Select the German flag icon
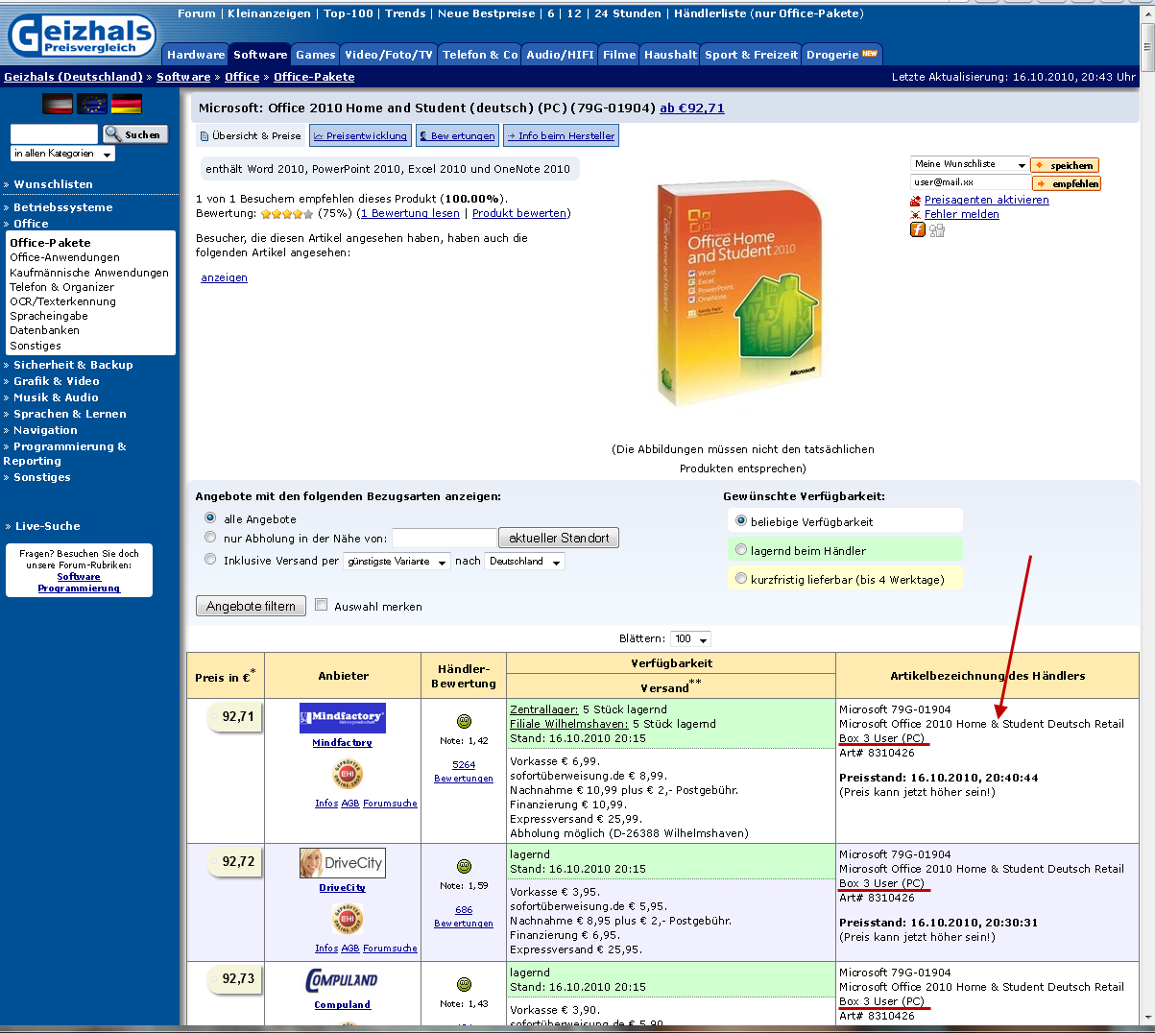 coord(127,104)
